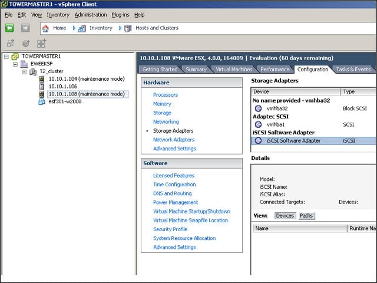Open the Time Configuration link
Screen dimensions: 377x283
pos(174,185)
